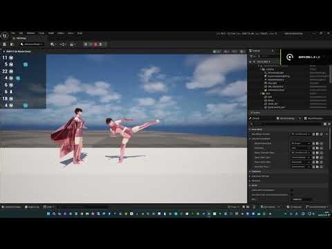Open the Output Log
Image resolution: width=332 pixels, height=249 pixels.
[32, 207]
